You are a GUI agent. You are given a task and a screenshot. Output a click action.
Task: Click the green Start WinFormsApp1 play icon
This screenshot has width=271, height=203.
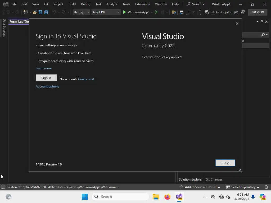click(124, 12)
